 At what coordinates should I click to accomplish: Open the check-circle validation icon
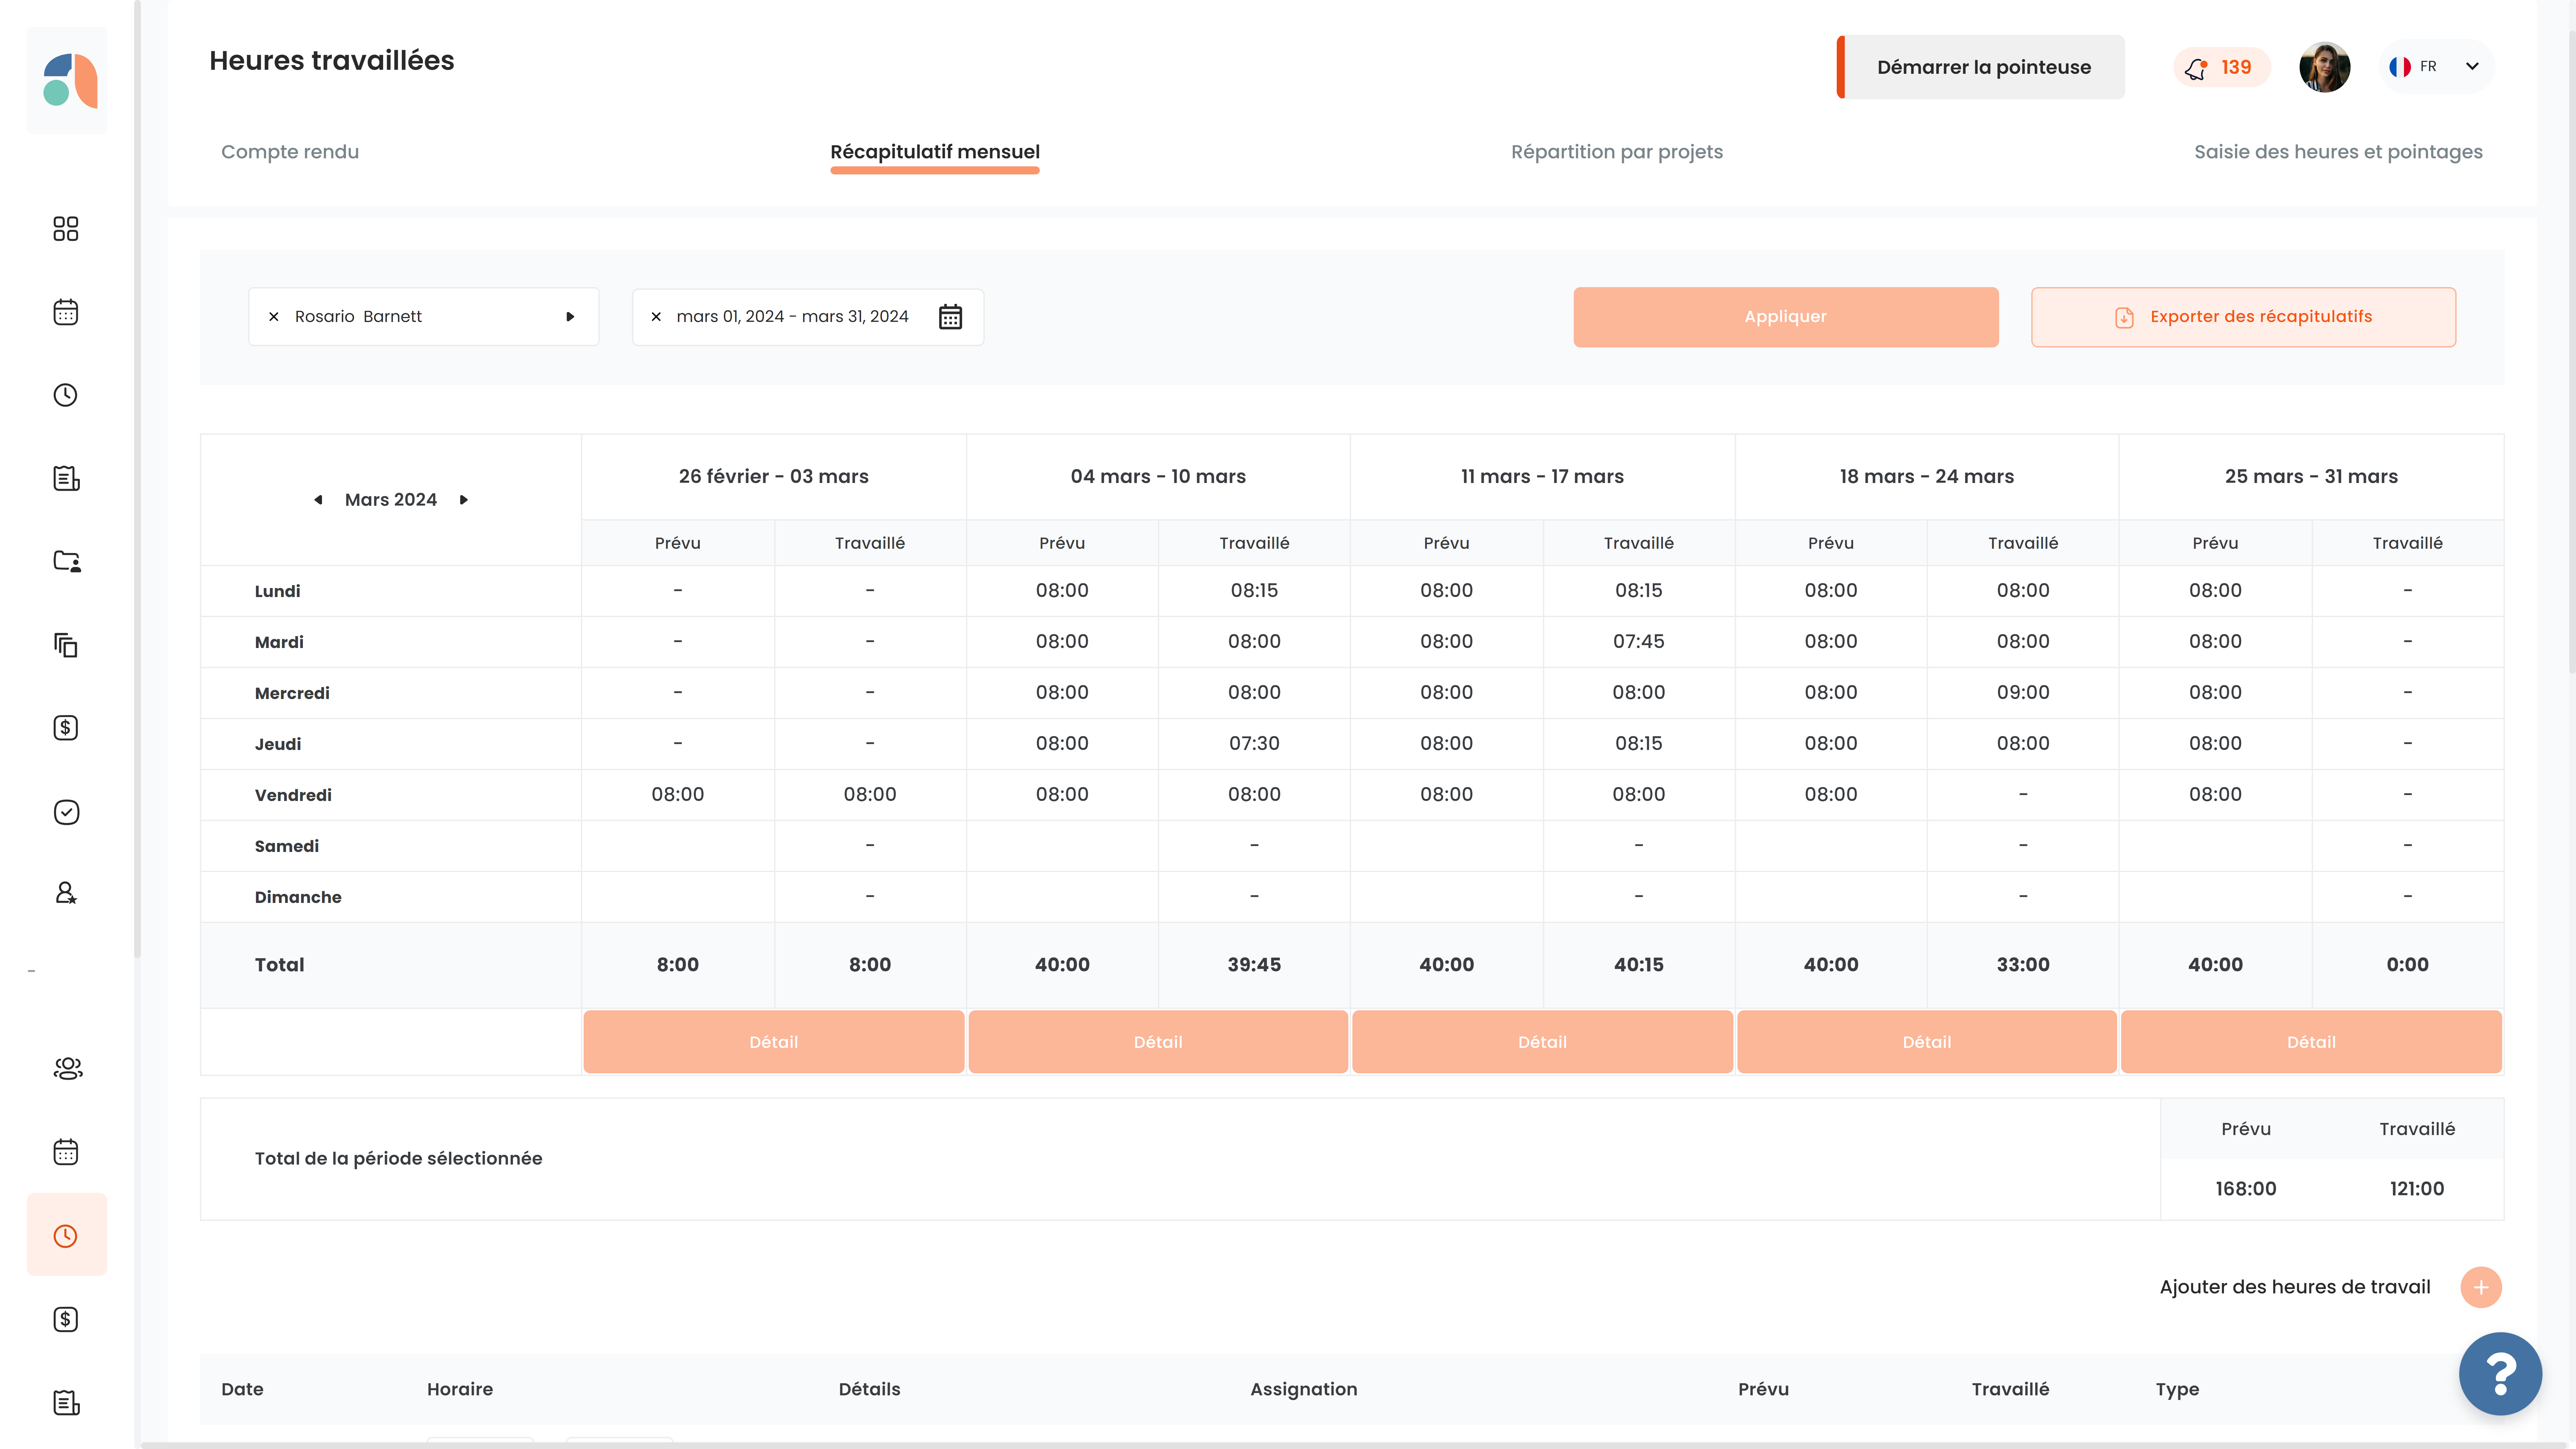click(x=66, y=812)
